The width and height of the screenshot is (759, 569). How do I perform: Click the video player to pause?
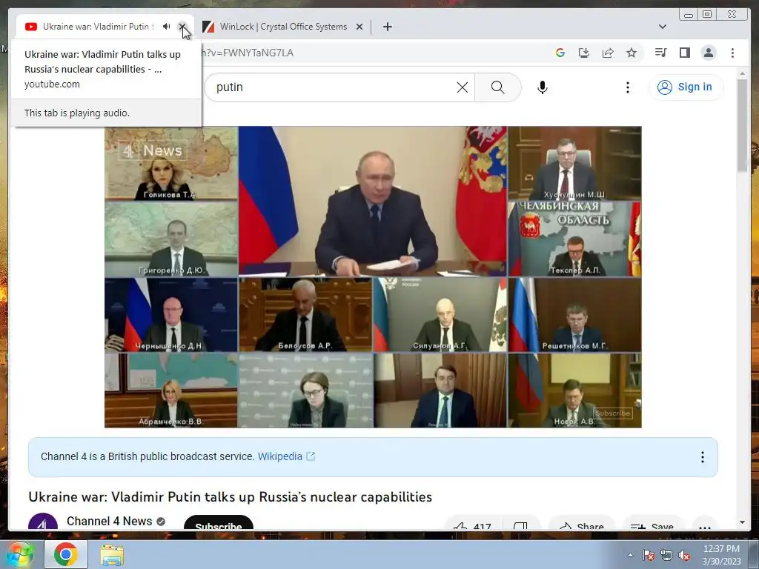point(373,277)
